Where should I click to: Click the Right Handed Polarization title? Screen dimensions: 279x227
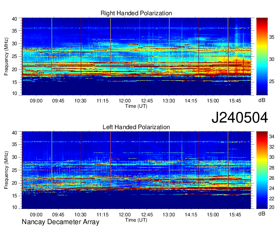[136, 13]
